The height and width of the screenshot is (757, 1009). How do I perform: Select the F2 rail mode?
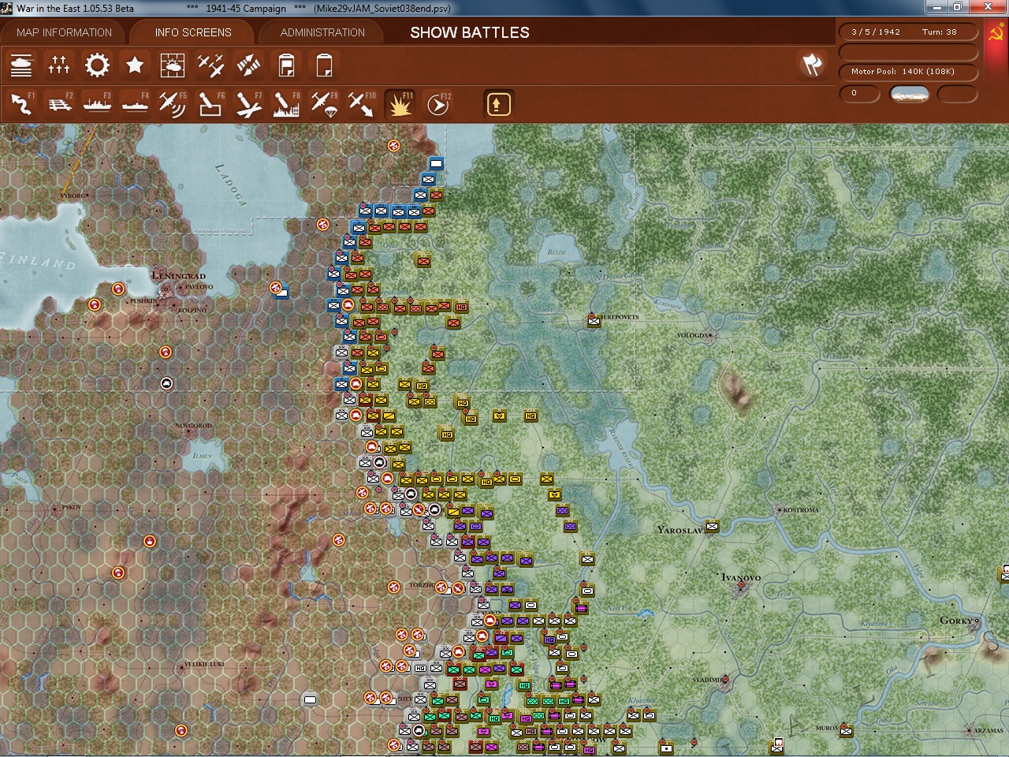tap(59, 104)
